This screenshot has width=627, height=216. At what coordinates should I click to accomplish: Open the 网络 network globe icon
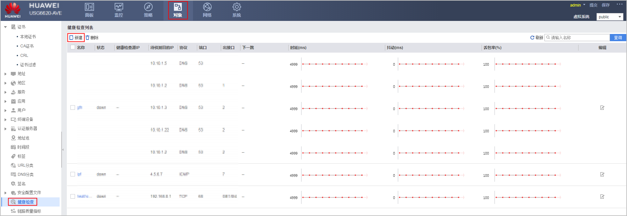click(x=207, y=7)
